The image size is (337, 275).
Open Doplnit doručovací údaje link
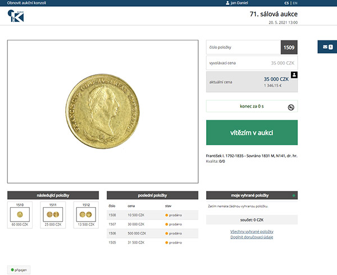coord(252,237)
